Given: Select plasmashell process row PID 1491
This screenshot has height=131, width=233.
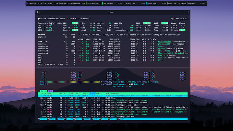Looking at the screenshot, I should (113, 114).
